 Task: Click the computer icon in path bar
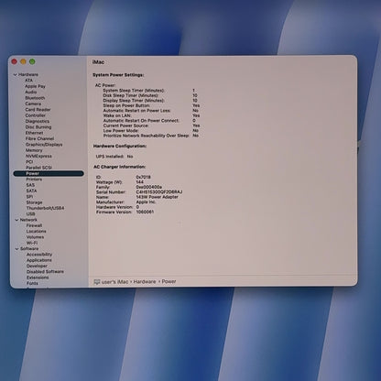(97, 282)
